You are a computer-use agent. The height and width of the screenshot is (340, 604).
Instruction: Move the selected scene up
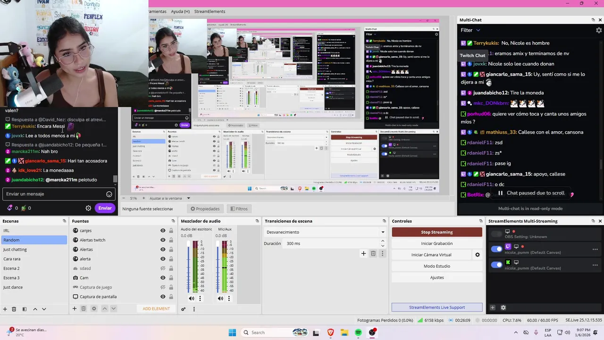pyautogui.click(x=35, y=309)
